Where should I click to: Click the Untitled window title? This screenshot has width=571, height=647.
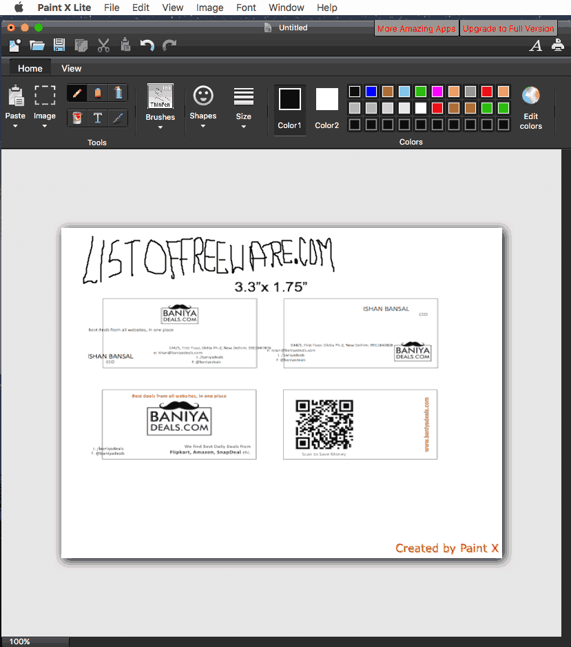click(x=293, y=28)
